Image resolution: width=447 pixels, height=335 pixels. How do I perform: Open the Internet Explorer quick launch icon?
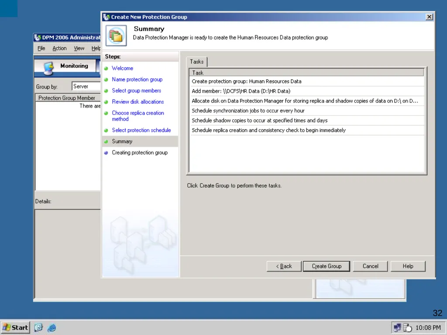click(x=52, y=328)
